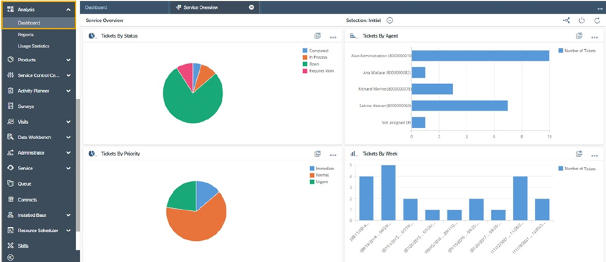
Task: Click the copyright icon at sidebar bottom
Action: (11, 258)
